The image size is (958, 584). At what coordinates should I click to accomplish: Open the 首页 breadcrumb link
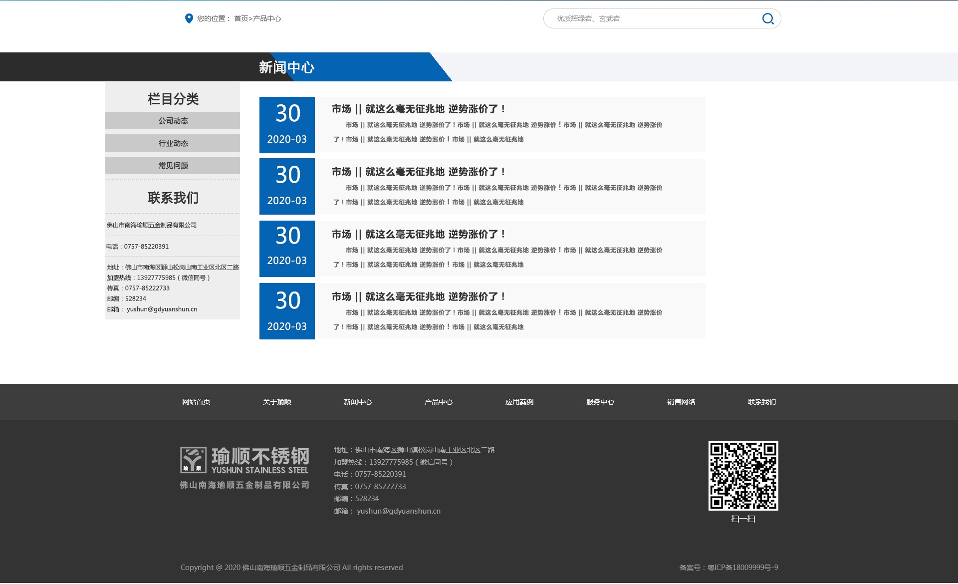tap(240, 19)
